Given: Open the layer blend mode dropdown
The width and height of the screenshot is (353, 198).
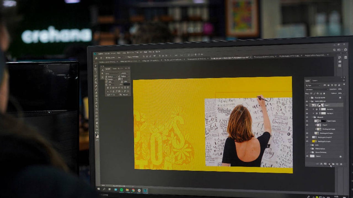Looking at the screenshot, I should [317, 89].
